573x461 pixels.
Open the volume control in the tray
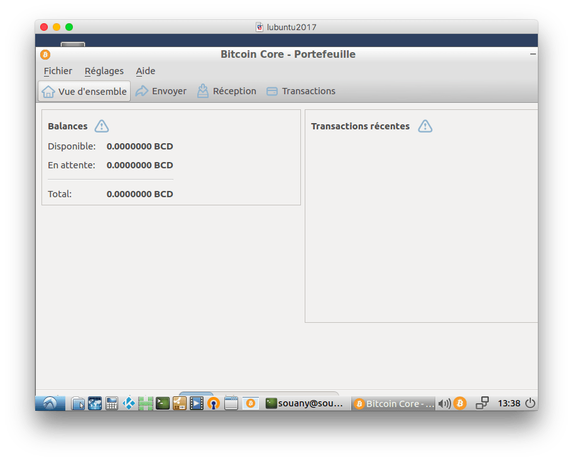point(444,403)
